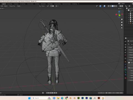Open the Select Box tool dropdown
The image size is (133, 100).
[x=2, y=8]
